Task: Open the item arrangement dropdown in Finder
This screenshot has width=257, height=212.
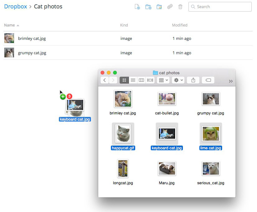Action: pos(163,80)
